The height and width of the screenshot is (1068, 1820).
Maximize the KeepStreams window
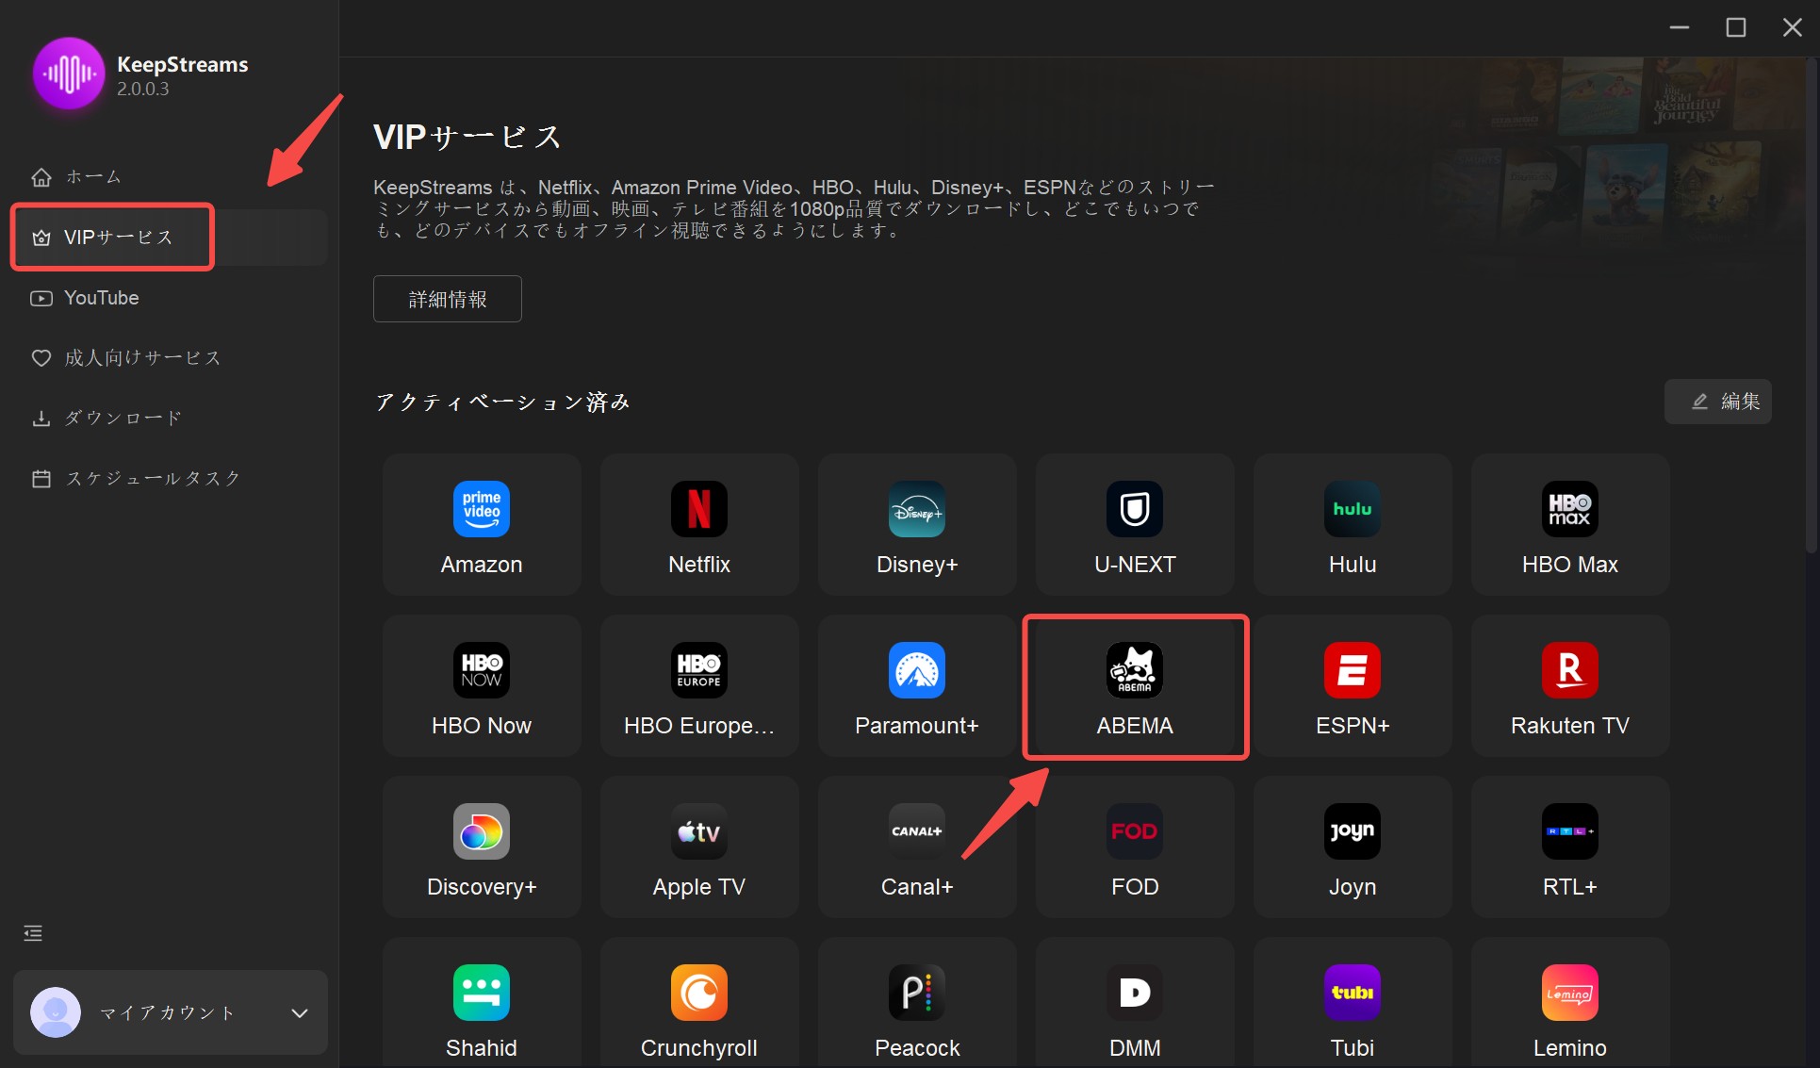click(x=1736, y=27)
